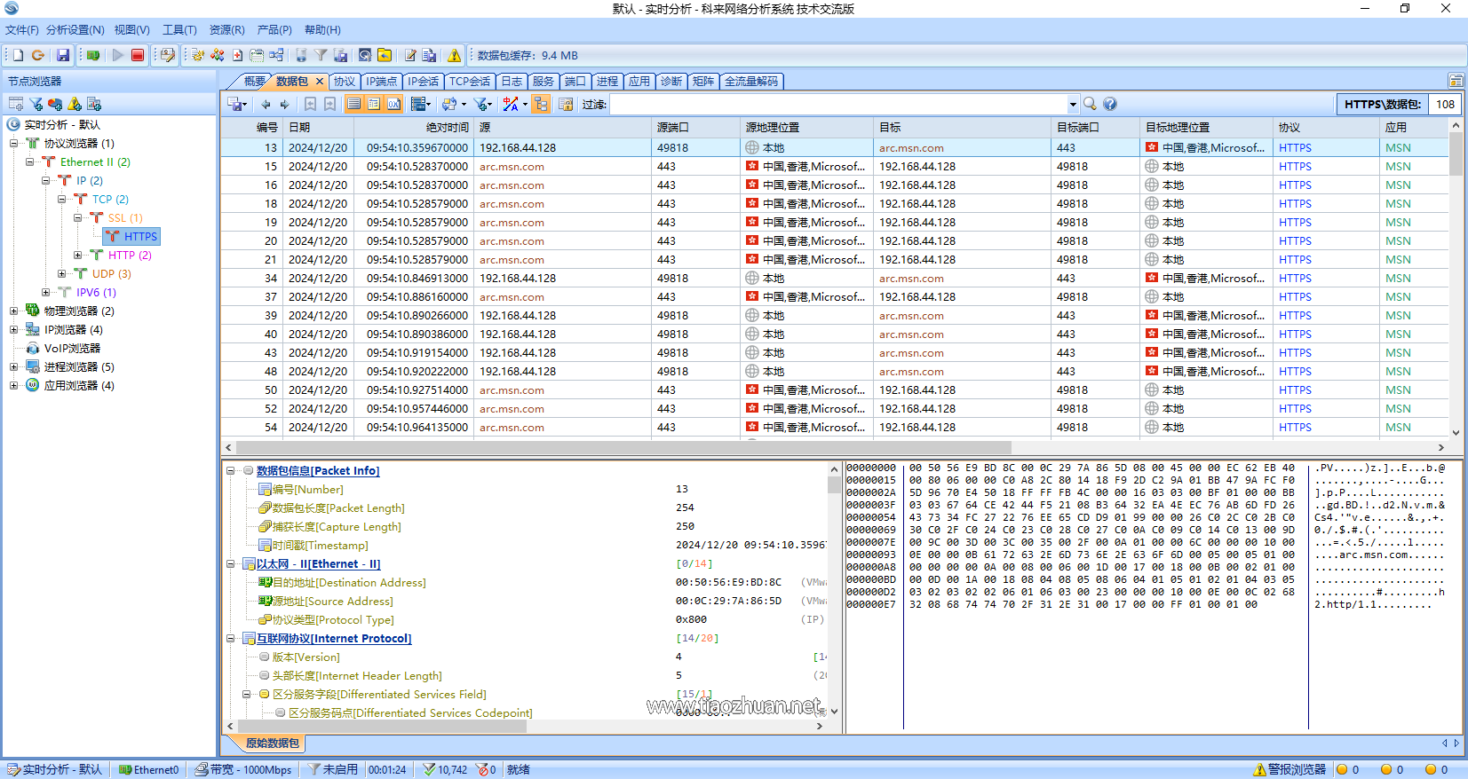Click the magnifier search icon beside filter

(1091, 104)
